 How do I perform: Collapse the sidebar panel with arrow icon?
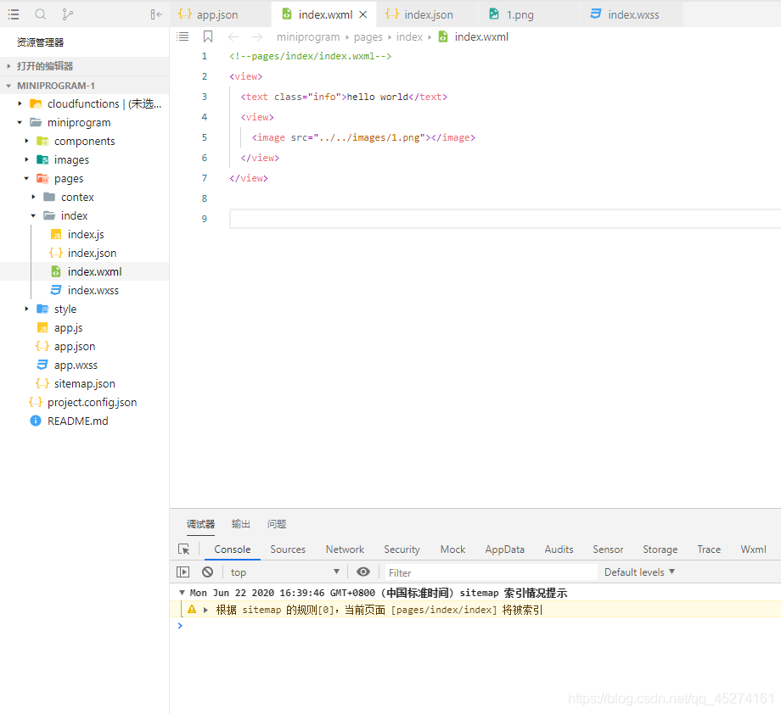[x=156, y=14]
